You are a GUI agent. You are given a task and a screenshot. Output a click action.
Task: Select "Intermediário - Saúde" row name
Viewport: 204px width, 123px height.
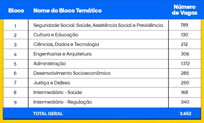tap(58, 92)
